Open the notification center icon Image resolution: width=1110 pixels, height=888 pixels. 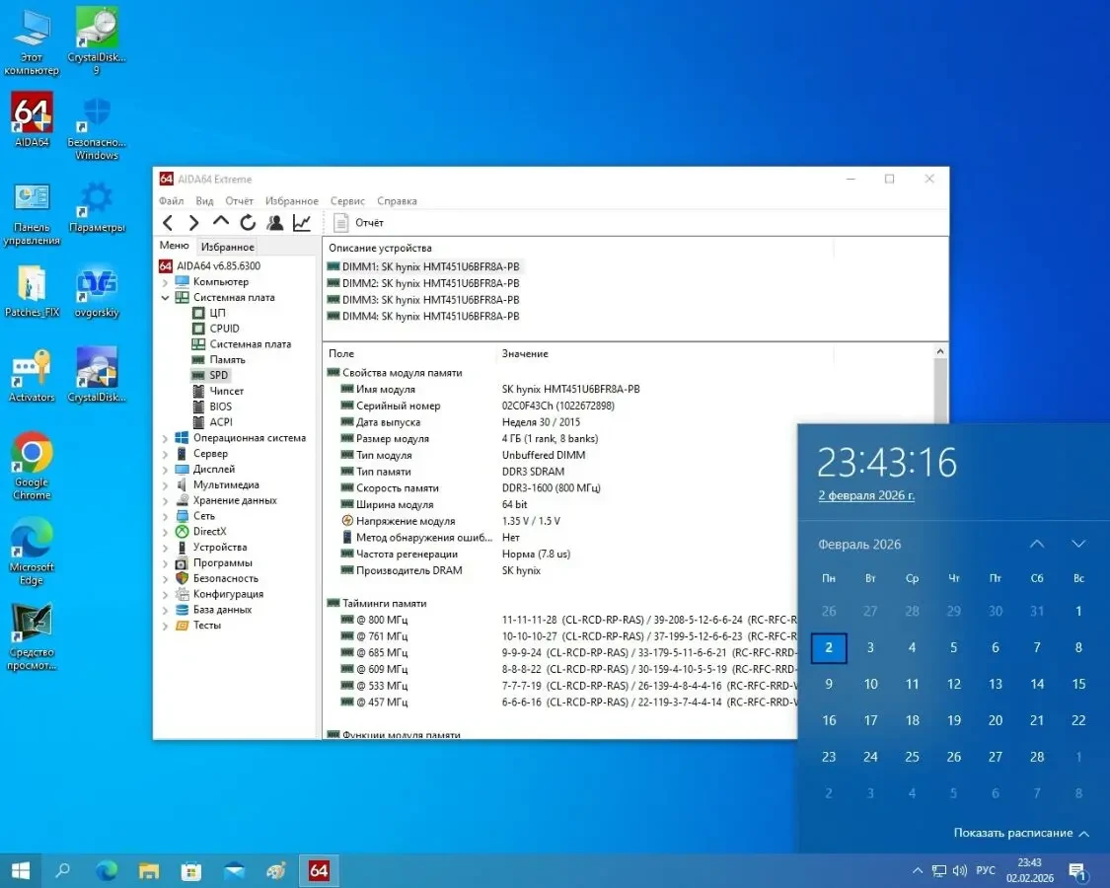1077,871
